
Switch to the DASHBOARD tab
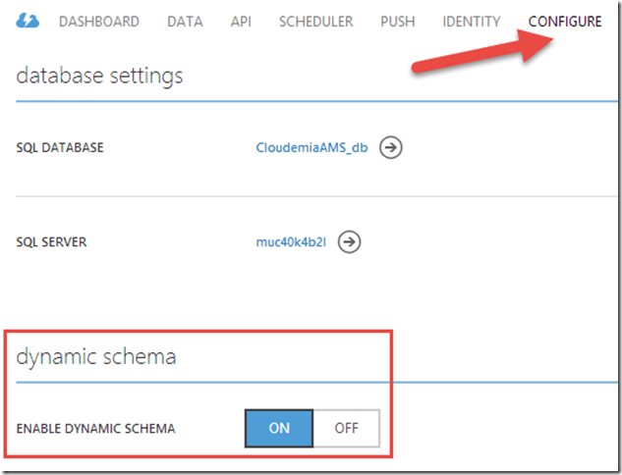98,22
